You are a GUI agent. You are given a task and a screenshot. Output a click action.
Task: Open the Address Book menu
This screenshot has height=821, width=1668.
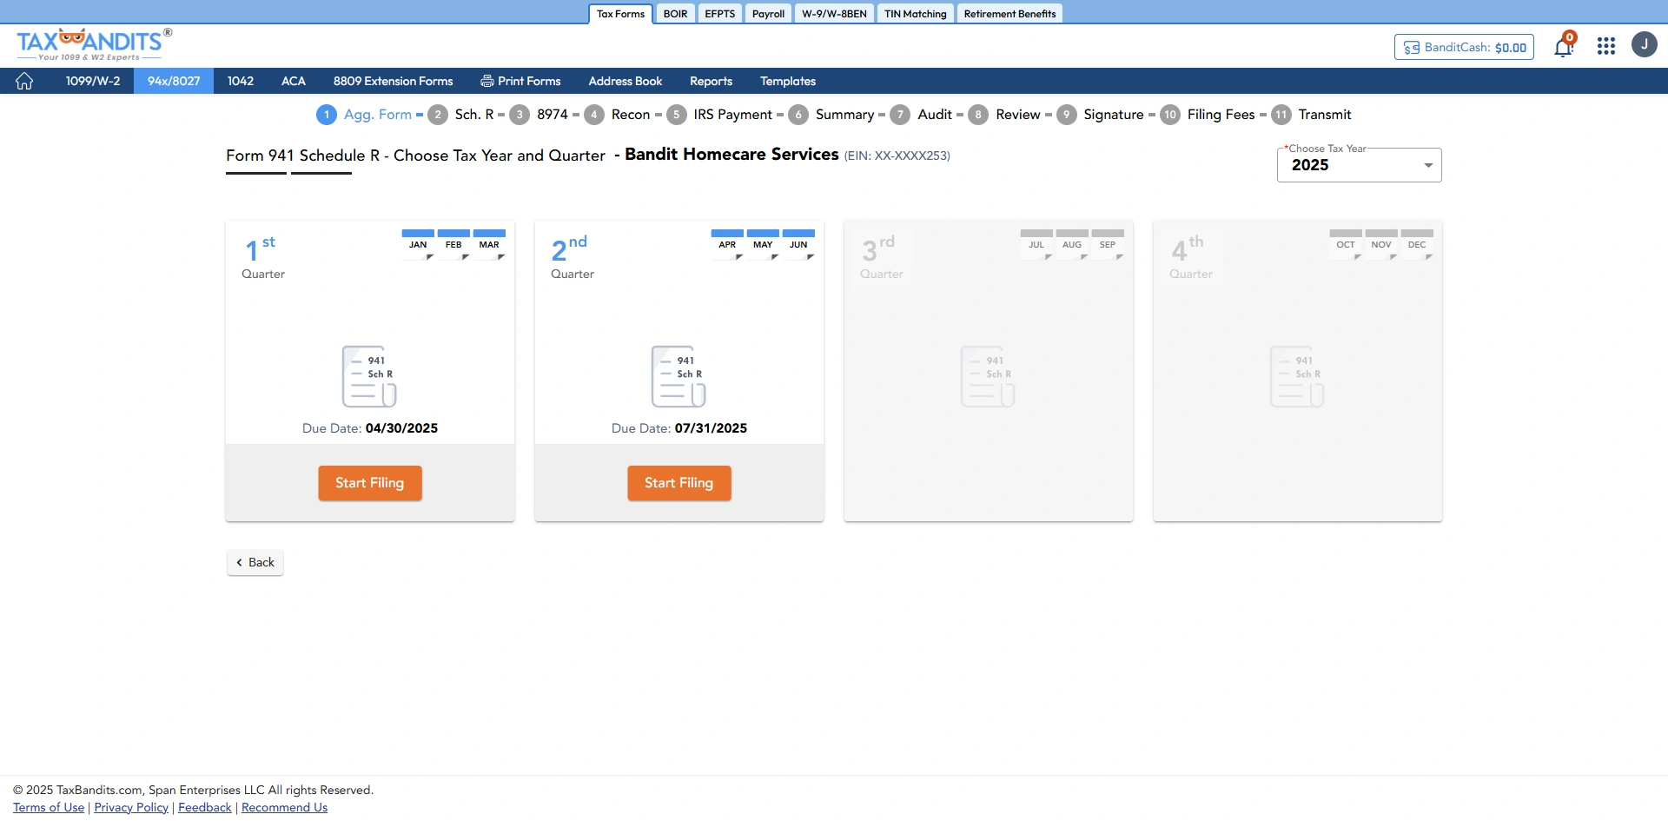pos(625,81)
